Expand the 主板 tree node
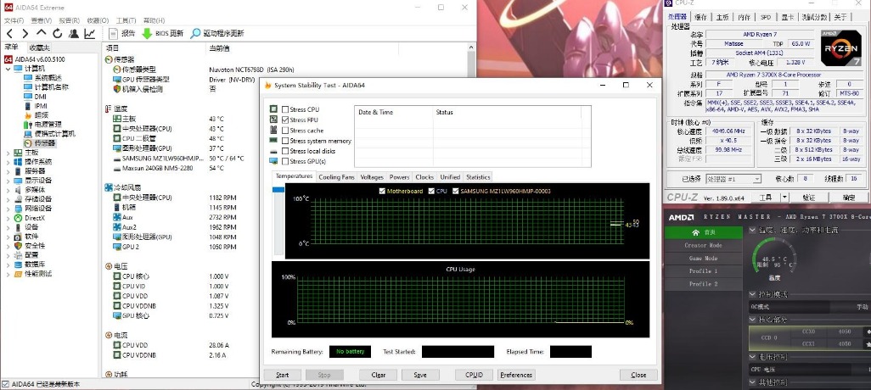 coord(8,153)
